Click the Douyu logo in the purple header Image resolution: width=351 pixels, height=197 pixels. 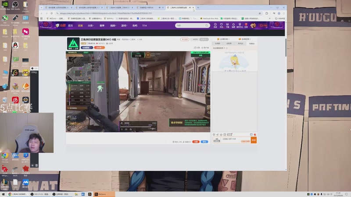coord(61,25)
